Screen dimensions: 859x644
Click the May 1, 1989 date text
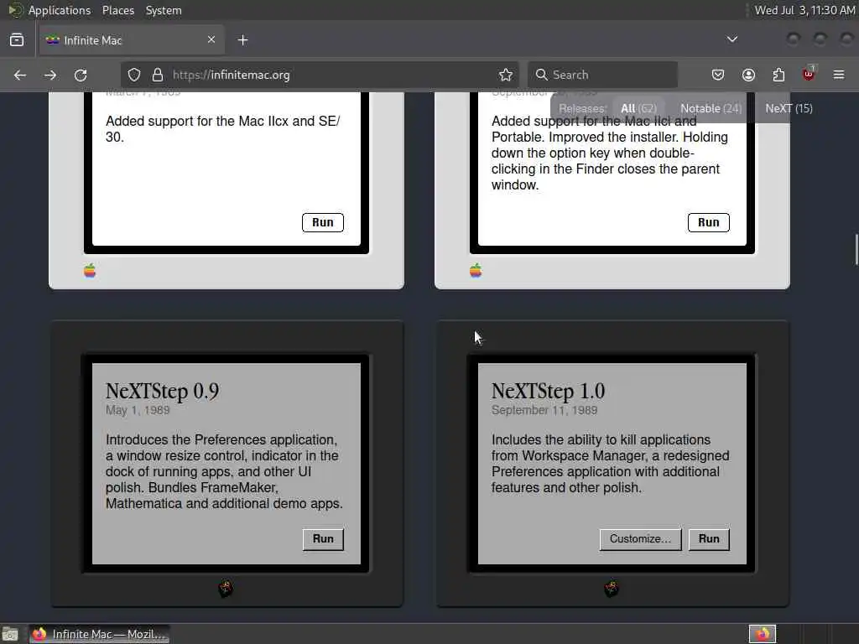click(x=138, y=410)
